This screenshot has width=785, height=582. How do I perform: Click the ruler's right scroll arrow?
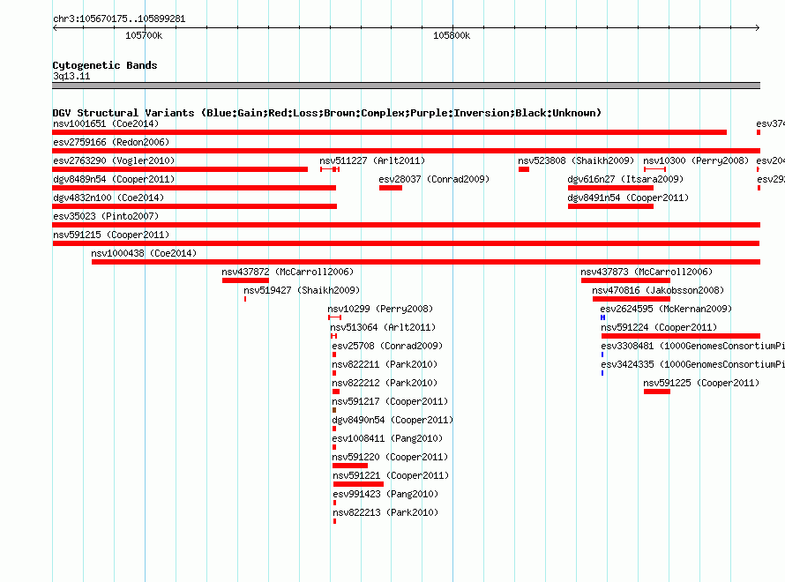click(x=757, y=28)
